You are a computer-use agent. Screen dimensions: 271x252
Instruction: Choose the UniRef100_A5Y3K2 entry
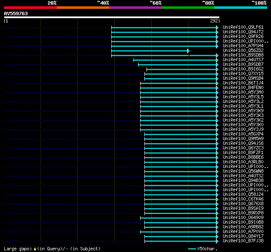[x=243, y=120]
